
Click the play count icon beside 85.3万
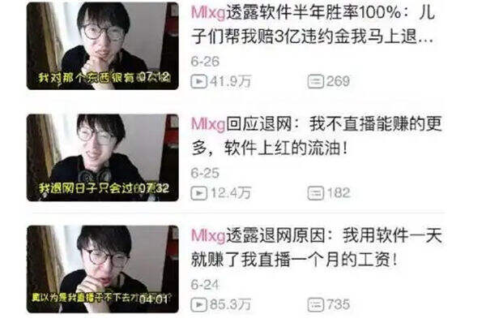[x=198, y=304]
